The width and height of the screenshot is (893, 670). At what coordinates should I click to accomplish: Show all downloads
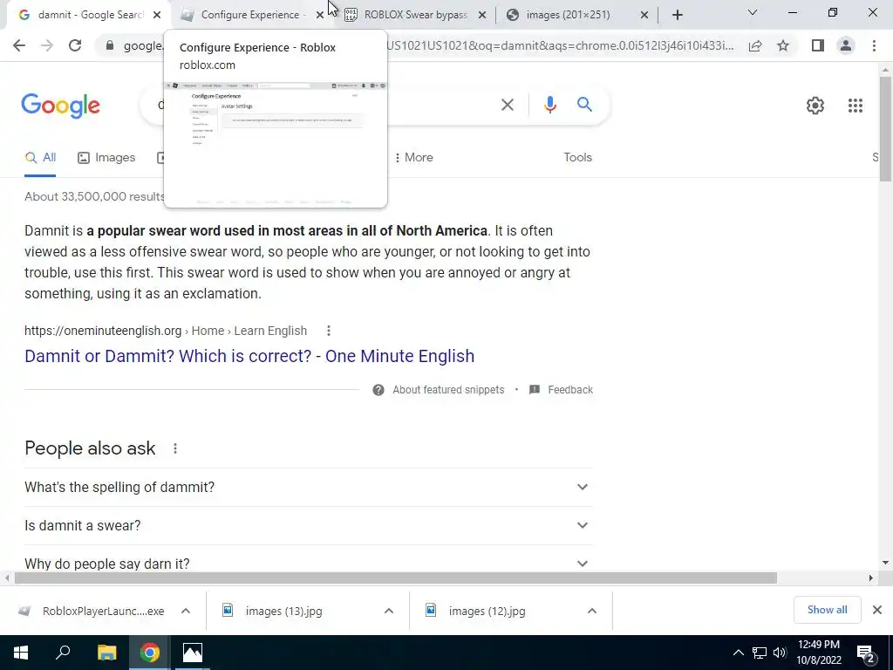(x=827, y=610)
